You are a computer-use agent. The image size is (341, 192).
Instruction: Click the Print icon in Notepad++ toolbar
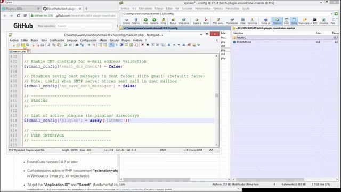(x=43, y=45)
